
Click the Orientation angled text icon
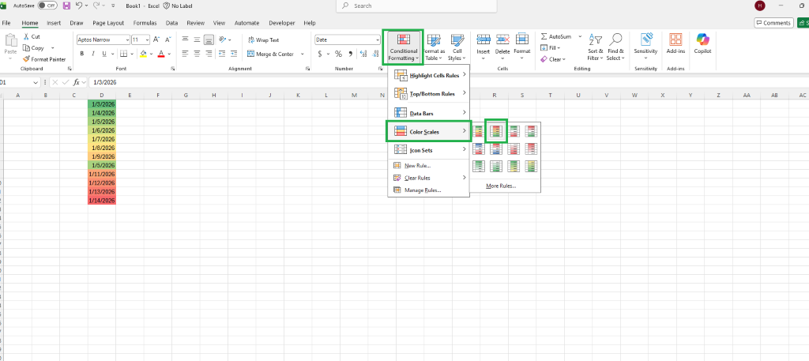tap(222, 39)
